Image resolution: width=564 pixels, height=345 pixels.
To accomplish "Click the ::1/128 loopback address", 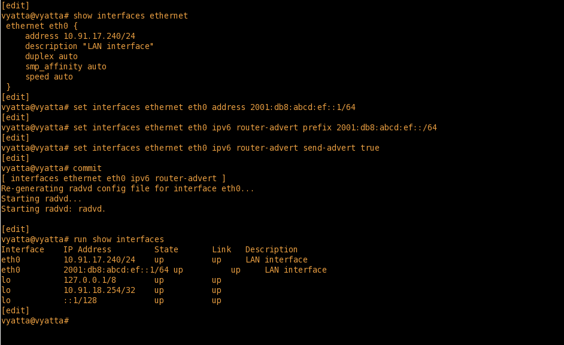I will pyautogui.click(x=80, y=300).
